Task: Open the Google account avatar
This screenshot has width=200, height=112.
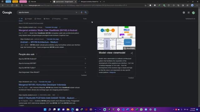Action: click(193, 12)
